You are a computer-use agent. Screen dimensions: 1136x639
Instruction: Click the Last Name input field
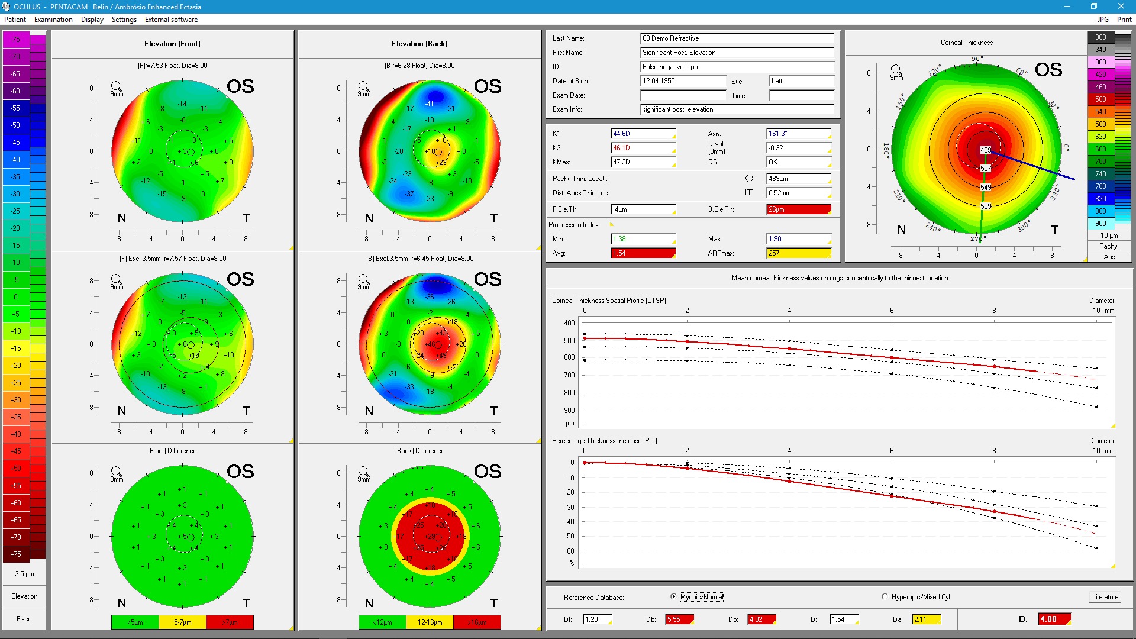tap(737, 38)
